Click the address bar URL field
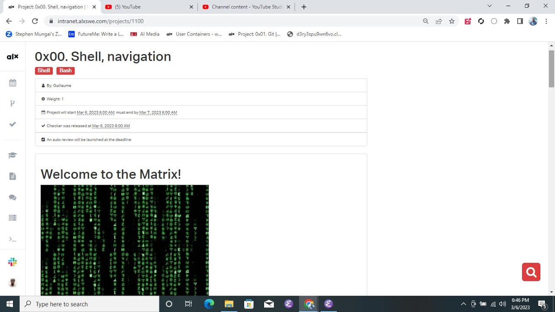 click(234, 21)
